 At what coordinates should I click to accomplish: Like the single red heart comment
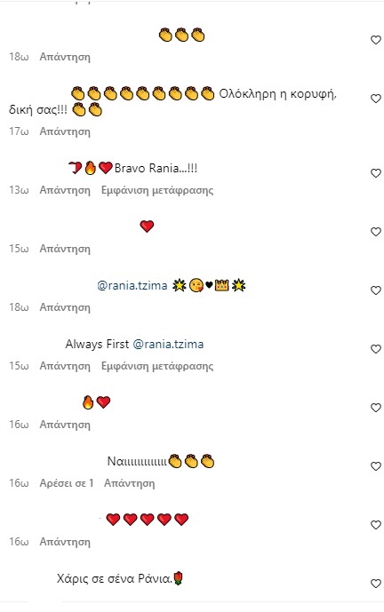[375, 232]
